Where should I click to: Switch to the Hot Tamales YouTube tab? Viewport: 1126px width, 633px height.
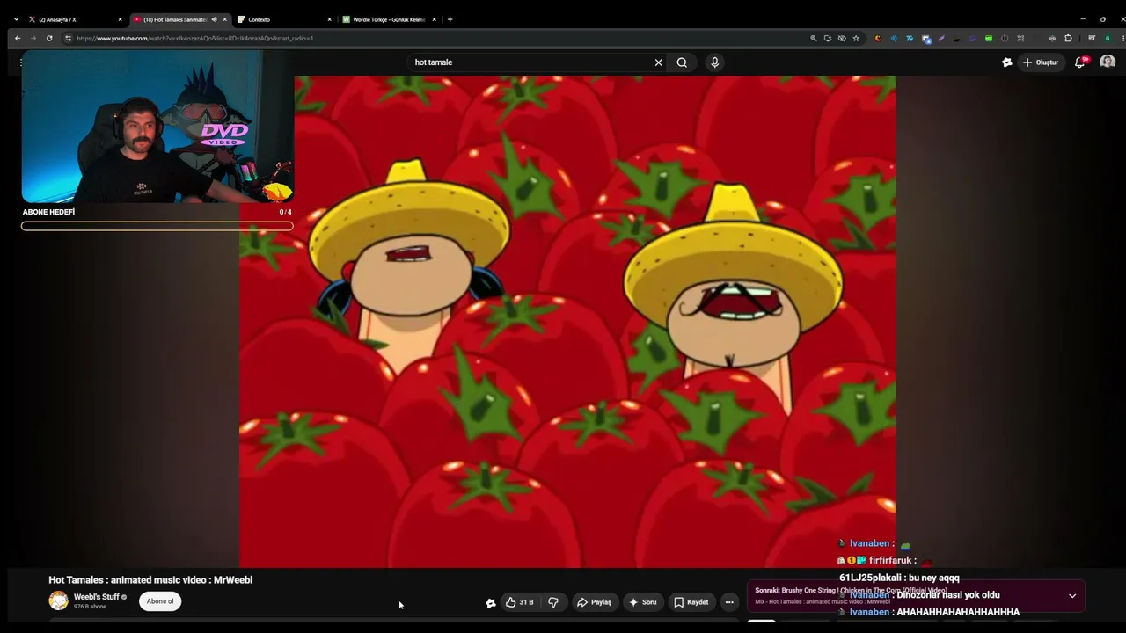coord(179,19)
